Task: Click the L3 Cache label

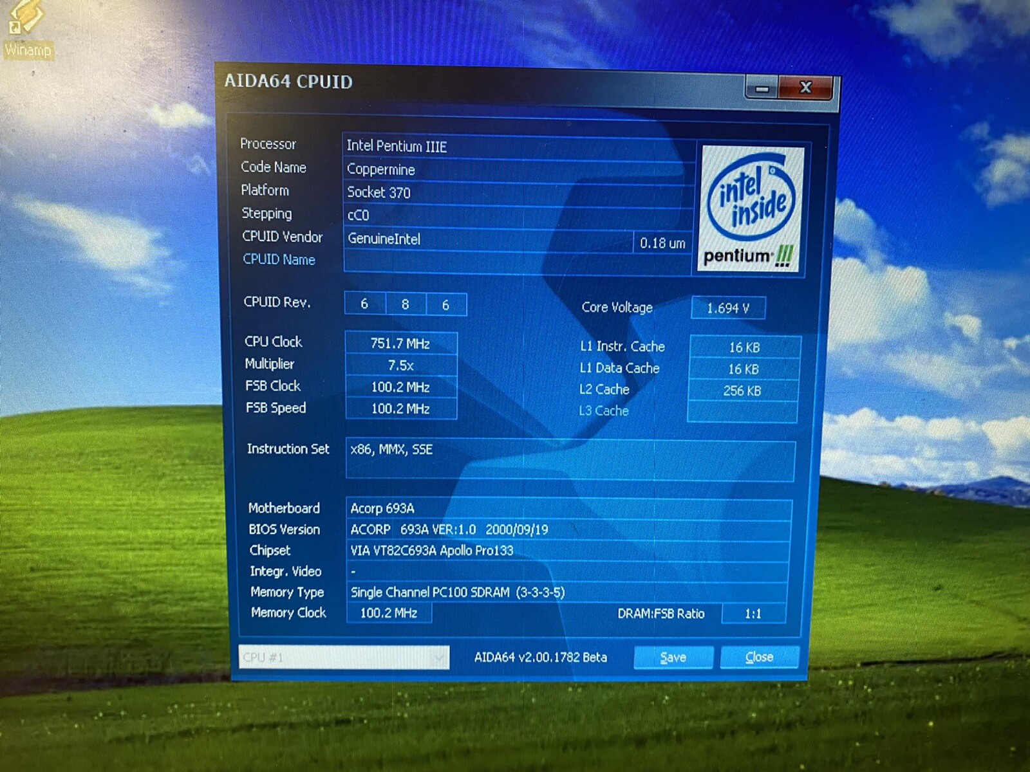Action: (604, 410)
